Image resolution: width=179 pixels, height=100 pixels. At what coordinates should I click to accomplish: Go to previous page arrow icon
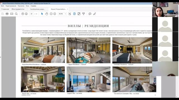[x=23, y=14]
